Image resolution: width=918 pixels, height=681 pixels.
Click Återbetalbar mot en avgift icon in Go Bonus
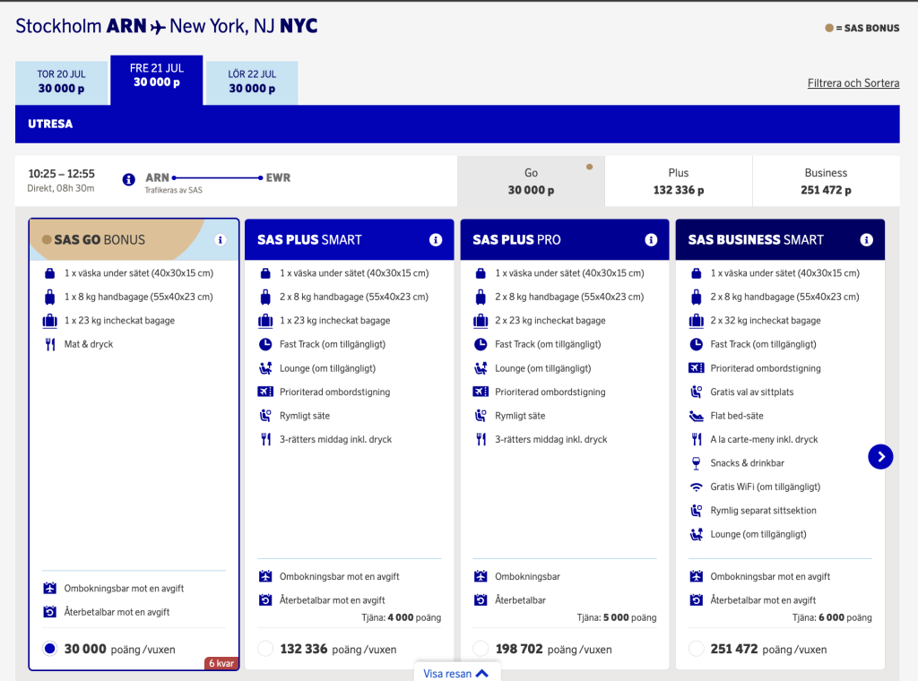point(50,612)
